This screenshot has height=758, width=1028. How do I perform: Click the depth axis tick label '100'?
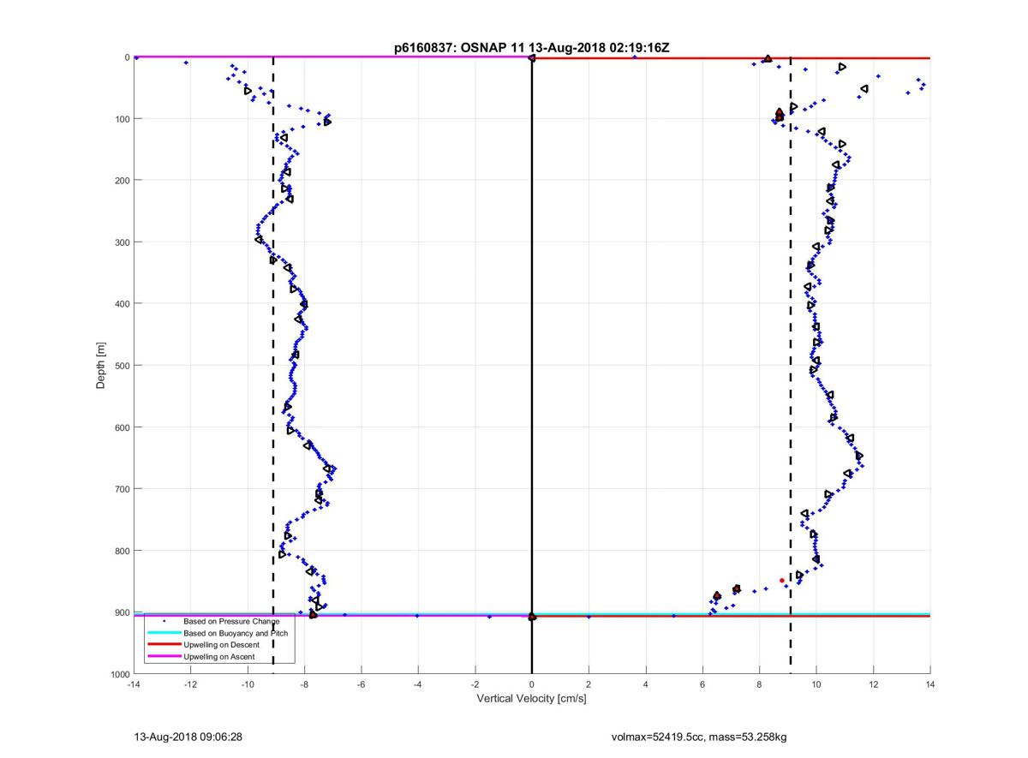pos(121,119)
